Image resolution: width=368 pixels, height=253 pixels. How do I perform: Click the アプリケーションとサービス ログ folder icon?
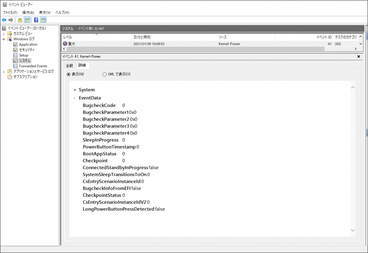pyautogui.click(x=10, y=71)
